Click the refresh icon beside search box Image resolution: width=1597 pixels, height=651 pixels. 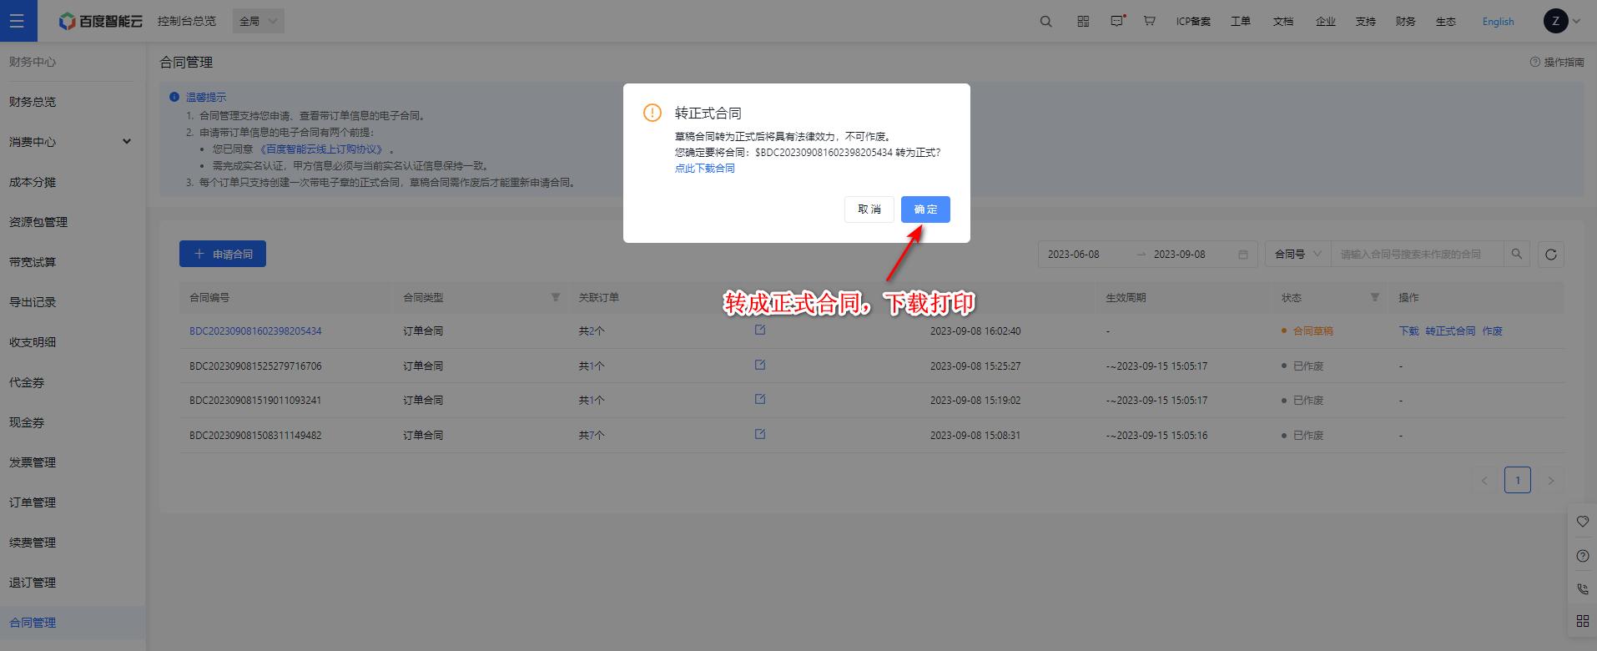pos(1550,255)
